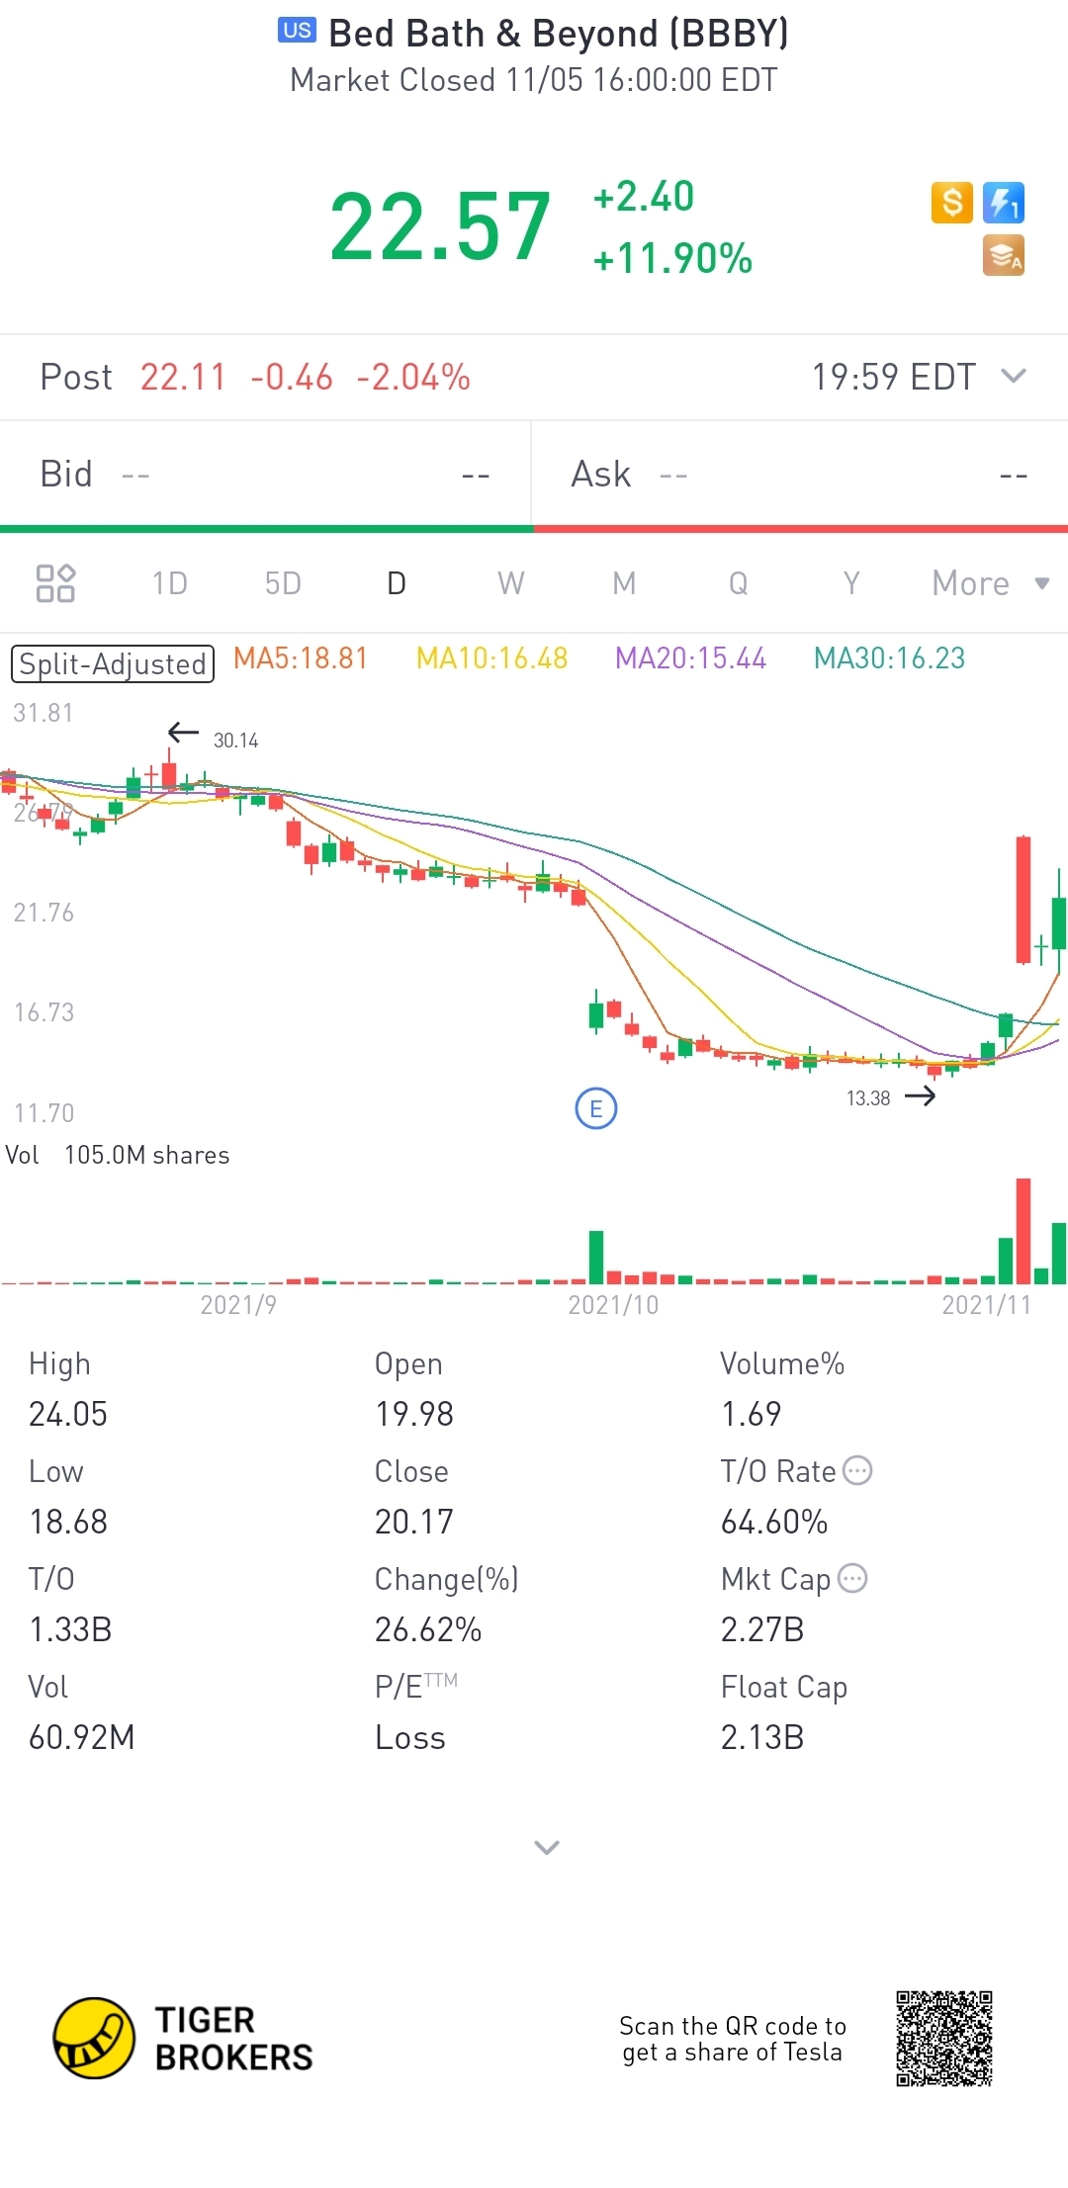1068x2188 pixels.
Task: Tap the 30.14 high price label
Action: pyautogui.click(x=235, y=741)
